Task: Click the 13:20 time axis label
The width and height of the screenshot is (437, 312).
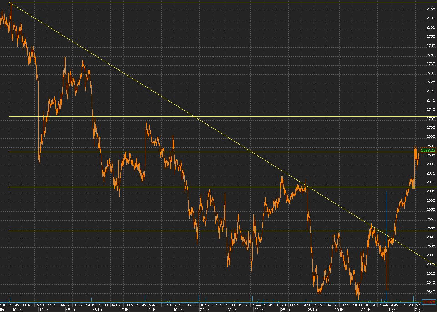Action: click(x=408, y=305)
